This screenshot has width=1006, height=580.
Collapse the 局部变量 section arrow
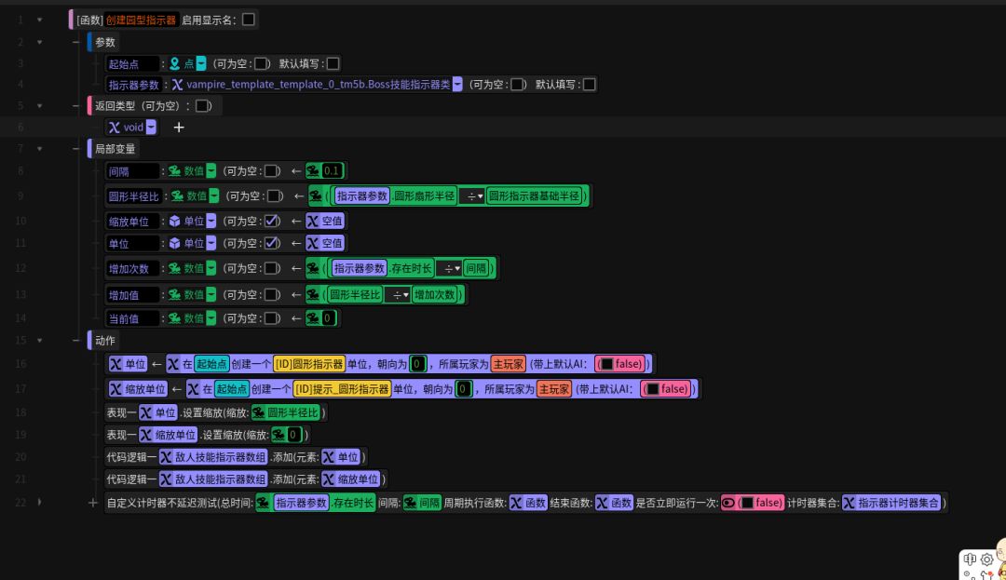pyautogui.click(x=39, y=149)
